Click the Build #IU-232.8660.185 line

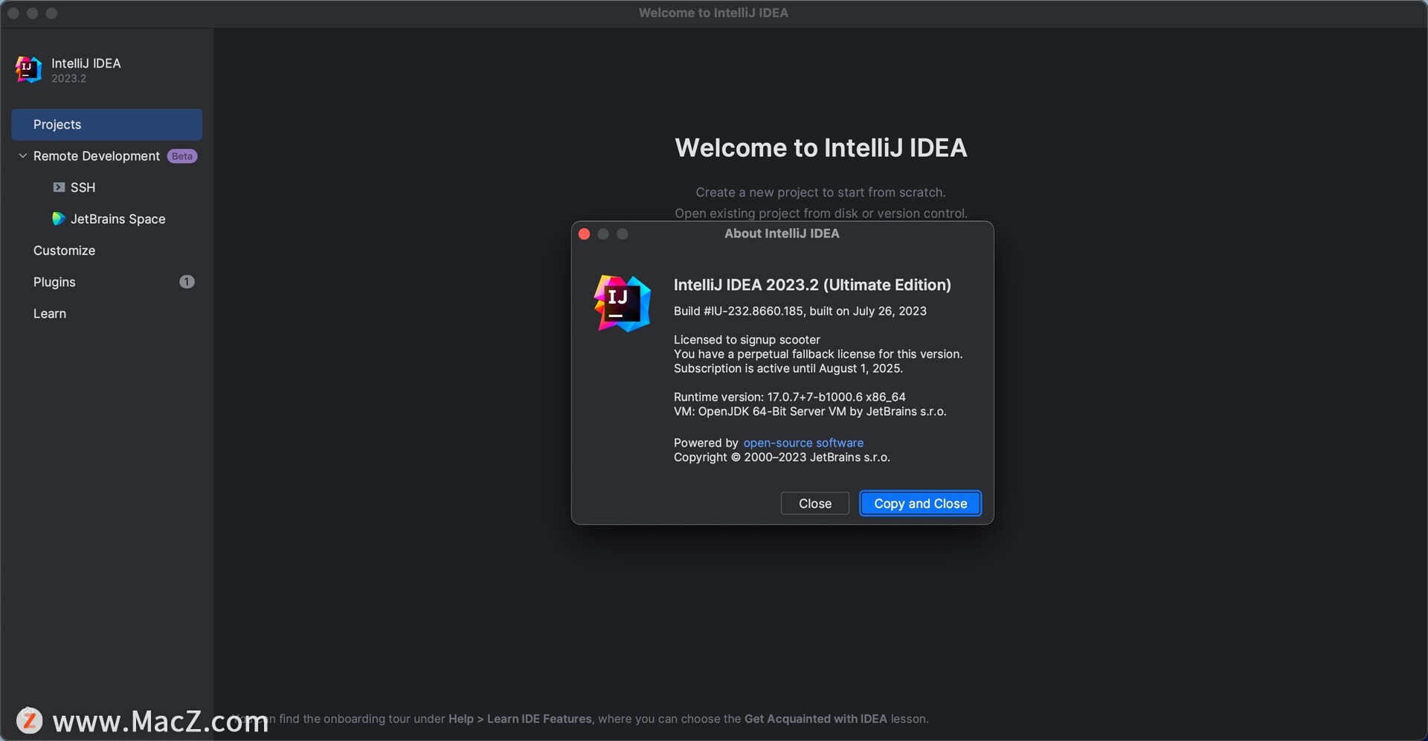[800, 311]
